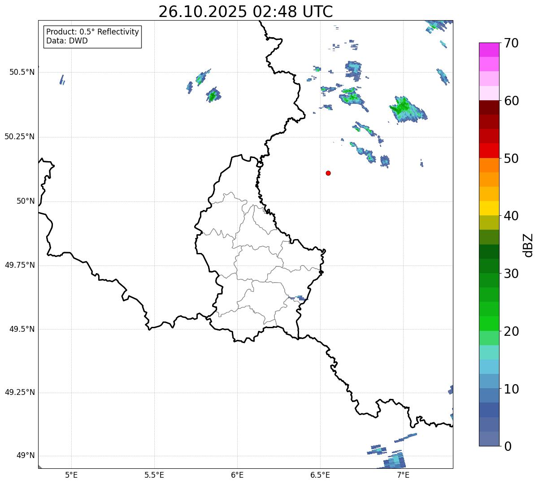Click the colorbar 20 tick label
The height and width of the screenshot is (484, 539).
pyautogui.click(x=511, y=331)
